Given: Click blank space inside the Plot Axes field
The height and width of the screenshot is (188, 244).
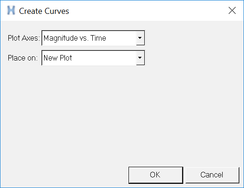Looking at the screenshot, I should 122,38.
